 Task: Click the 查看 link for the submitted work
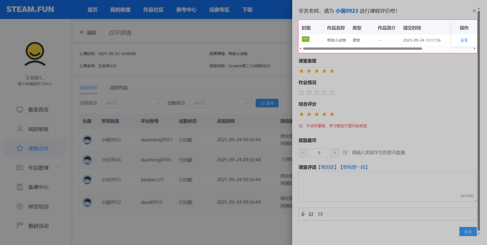464,40
